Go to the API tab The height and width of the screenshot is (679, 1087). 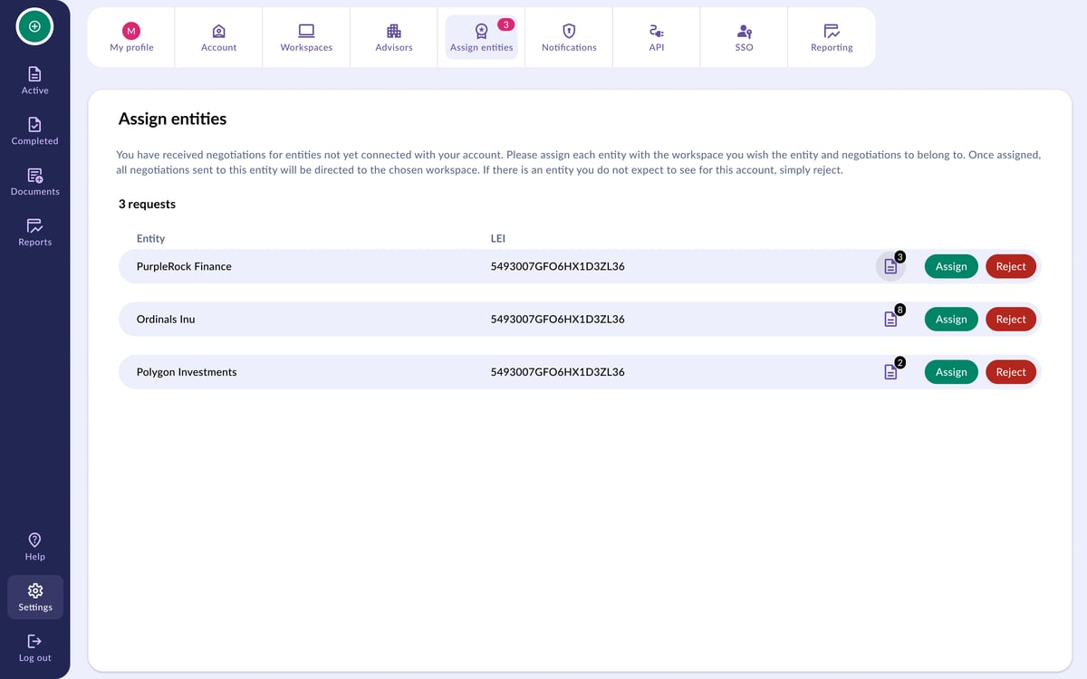tap(657, 38)
